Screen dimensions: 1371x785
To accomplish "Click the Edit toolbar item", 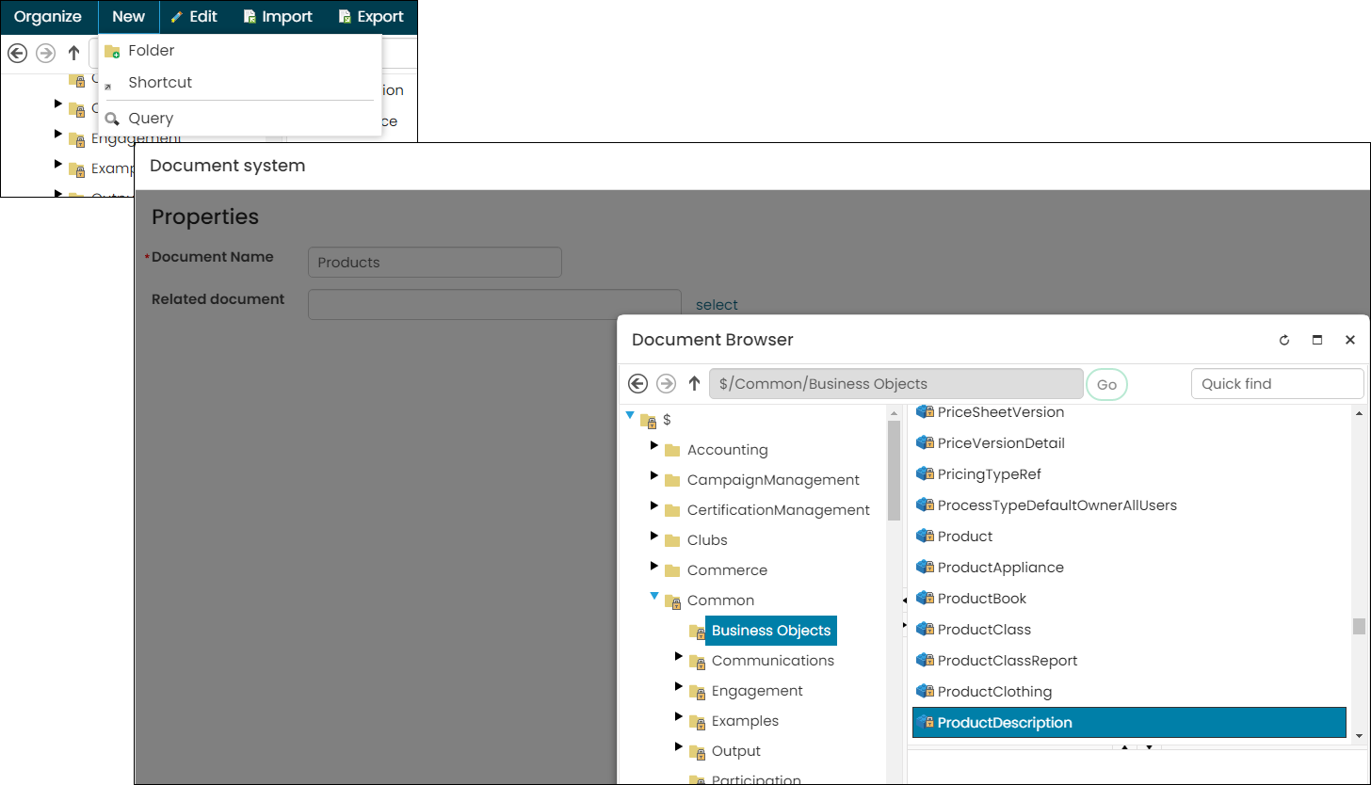I will 194,17.
